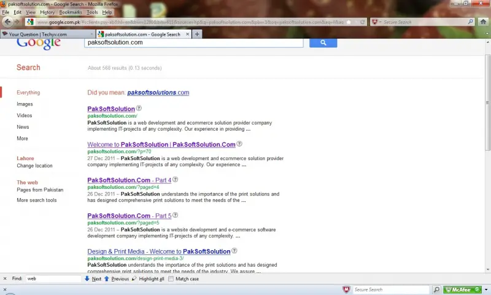Screen dimensions: 491x295
Task: Close the McAfee bottom toolbar
Action: 5,289
